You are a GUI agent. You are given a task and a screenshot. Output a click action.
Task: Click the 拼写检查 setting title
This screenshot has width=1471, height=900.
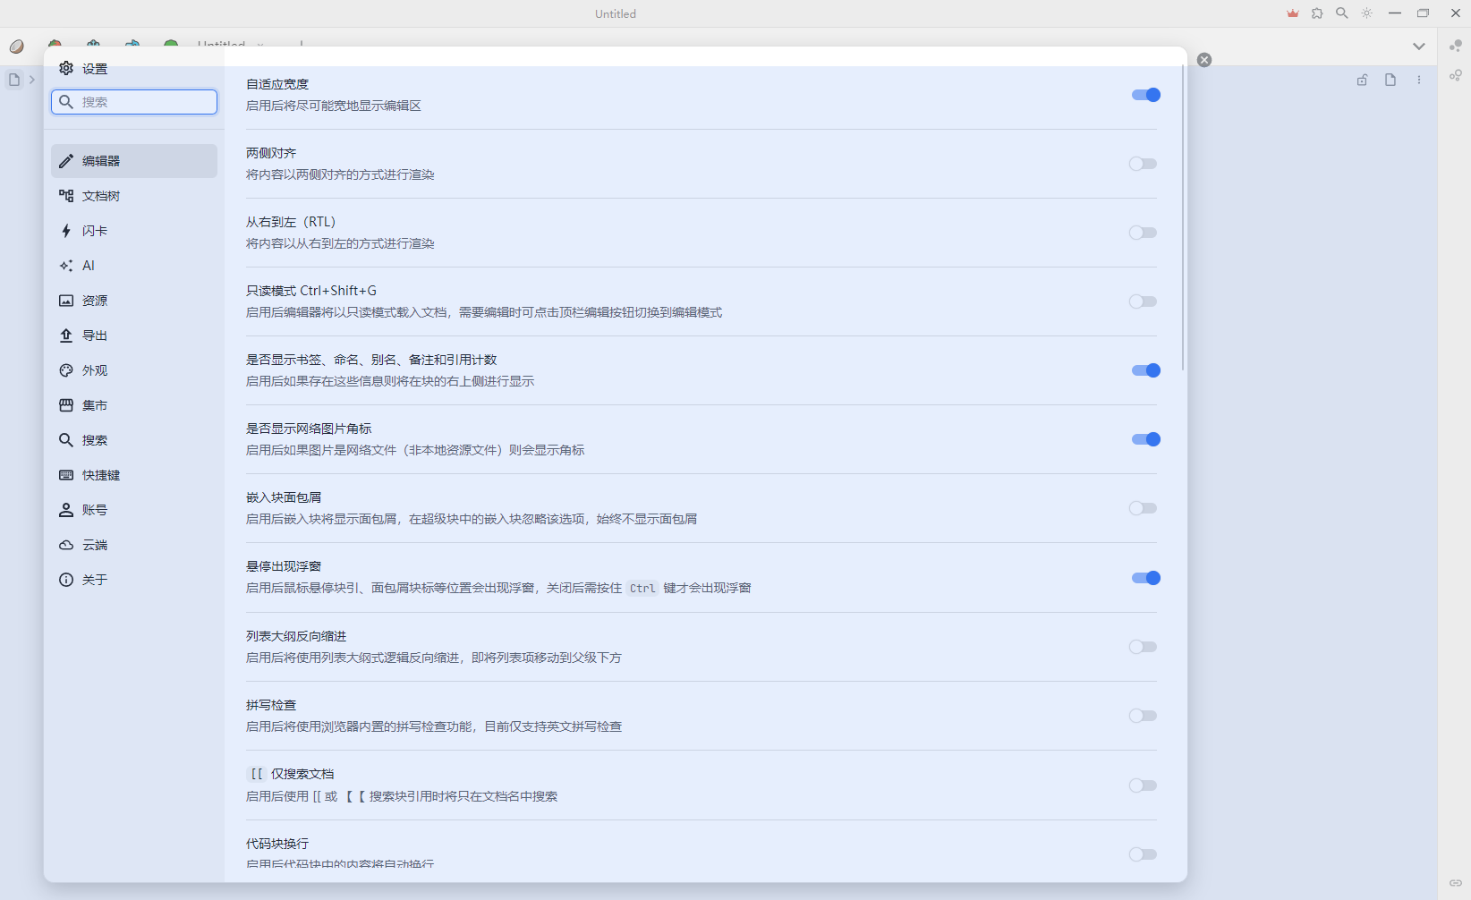tap(271, 705)
